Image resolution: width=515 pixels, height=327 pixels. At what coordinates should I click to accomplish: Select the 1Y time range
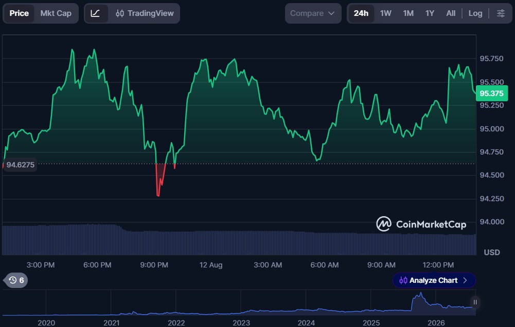[430, 13]
